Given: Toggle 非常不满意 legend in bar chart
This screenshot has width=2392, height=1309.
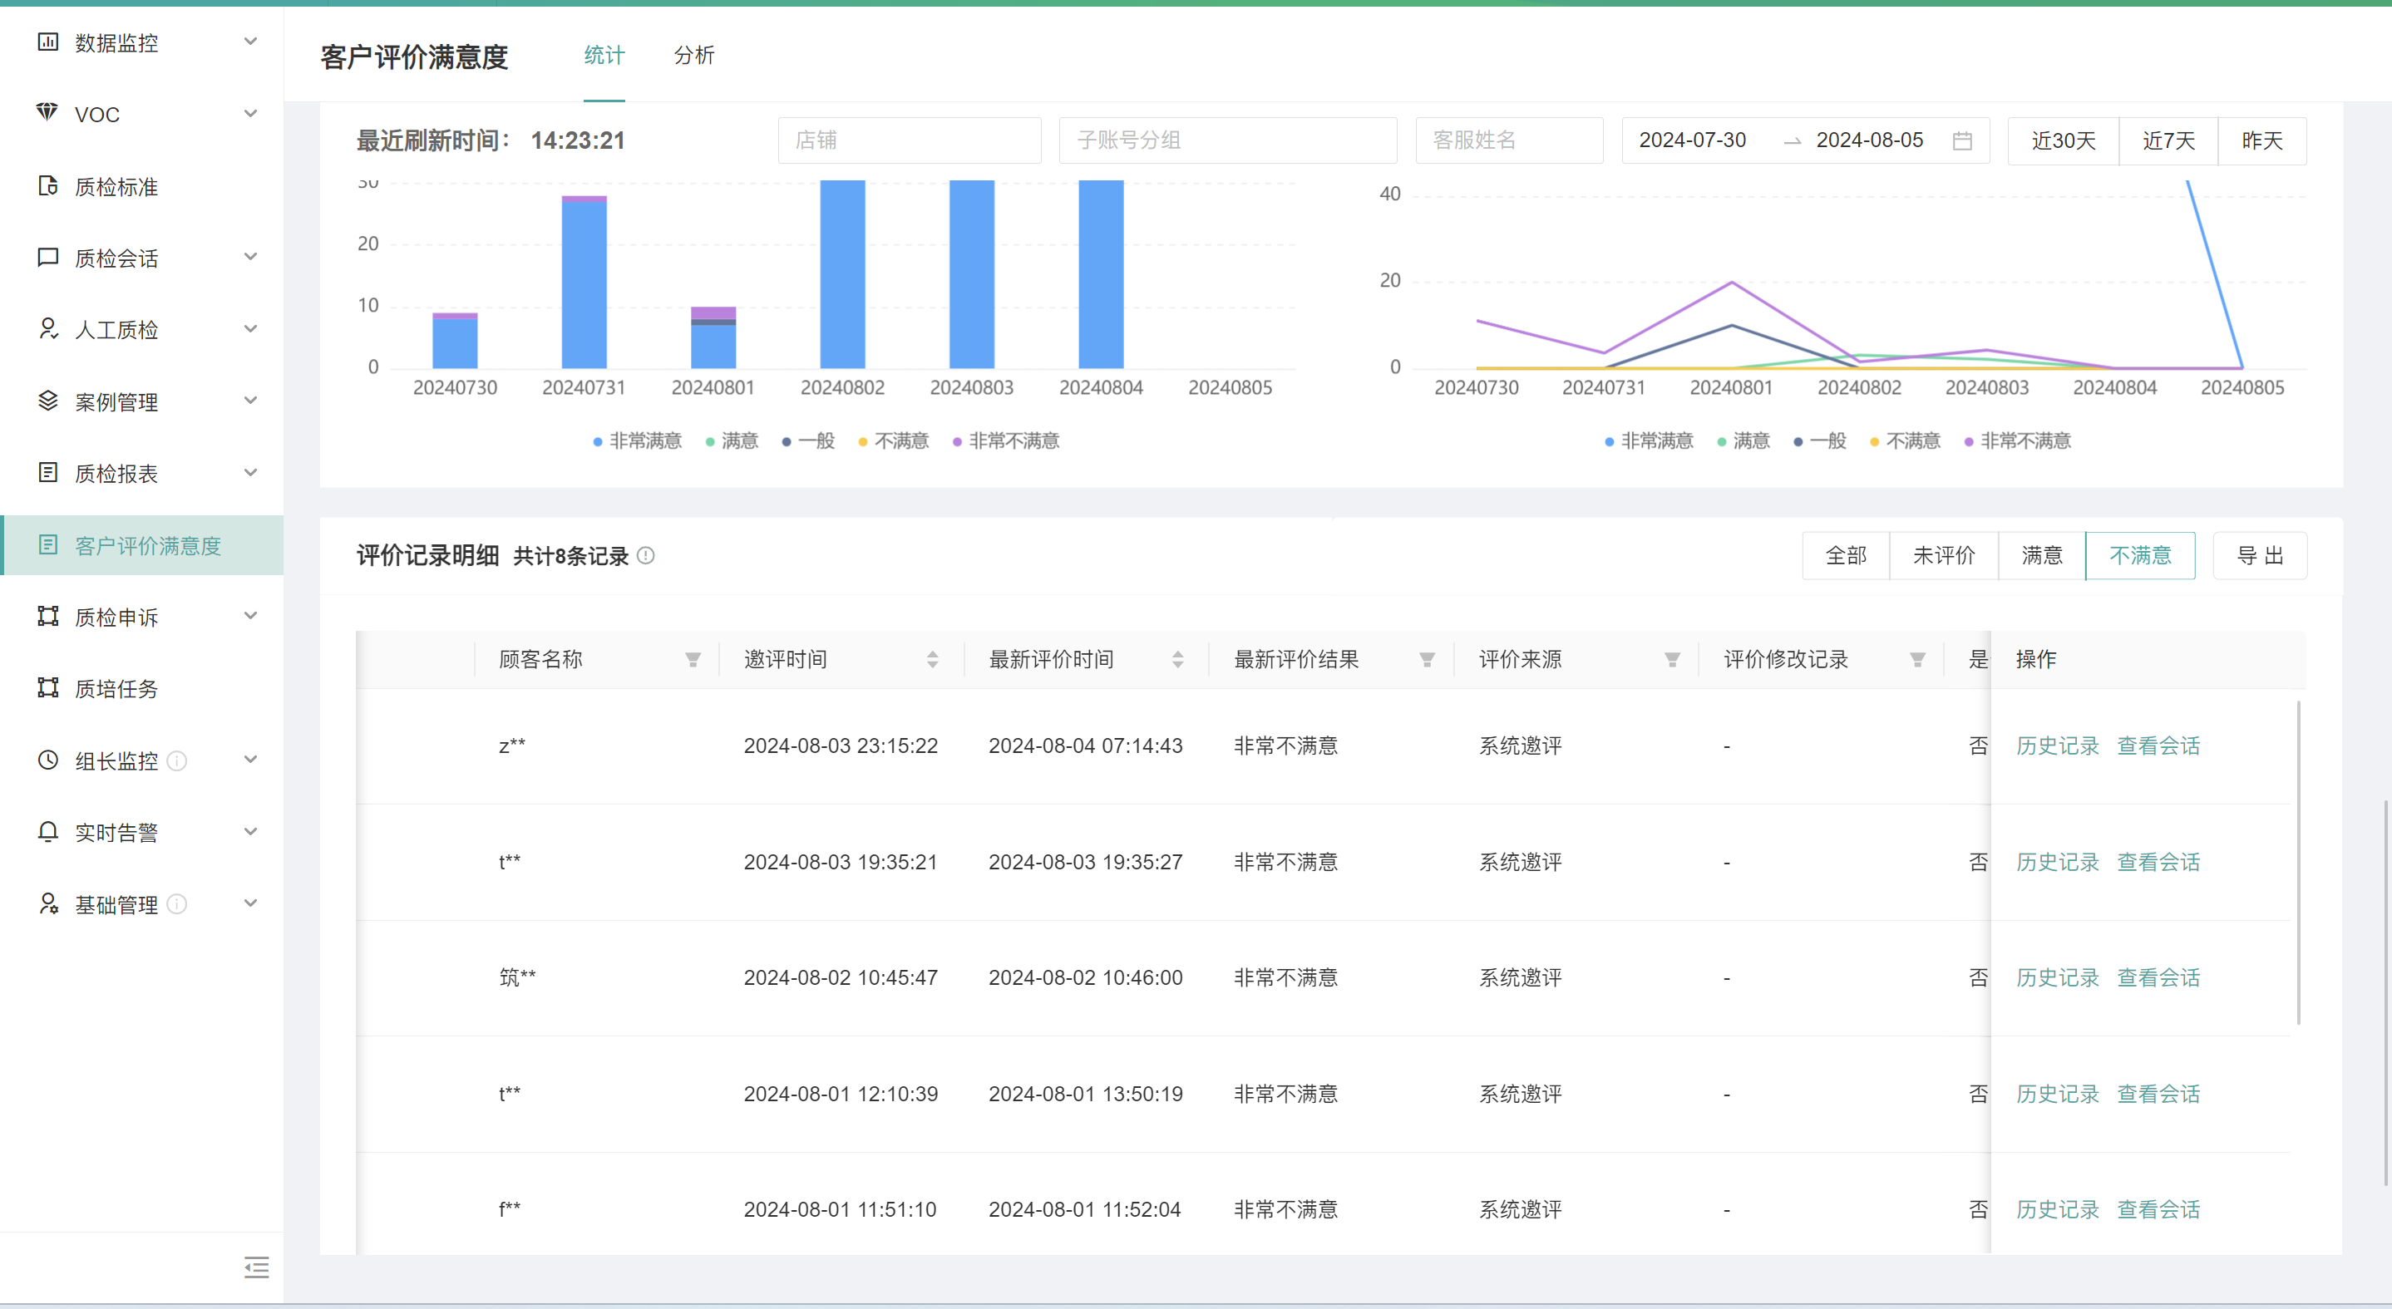Looking at the screenshot, I should (x=1006, y=441).
